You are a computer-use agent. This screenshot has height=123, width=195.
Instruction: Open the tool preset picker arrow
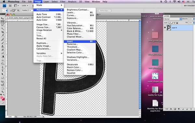point(6,11)
